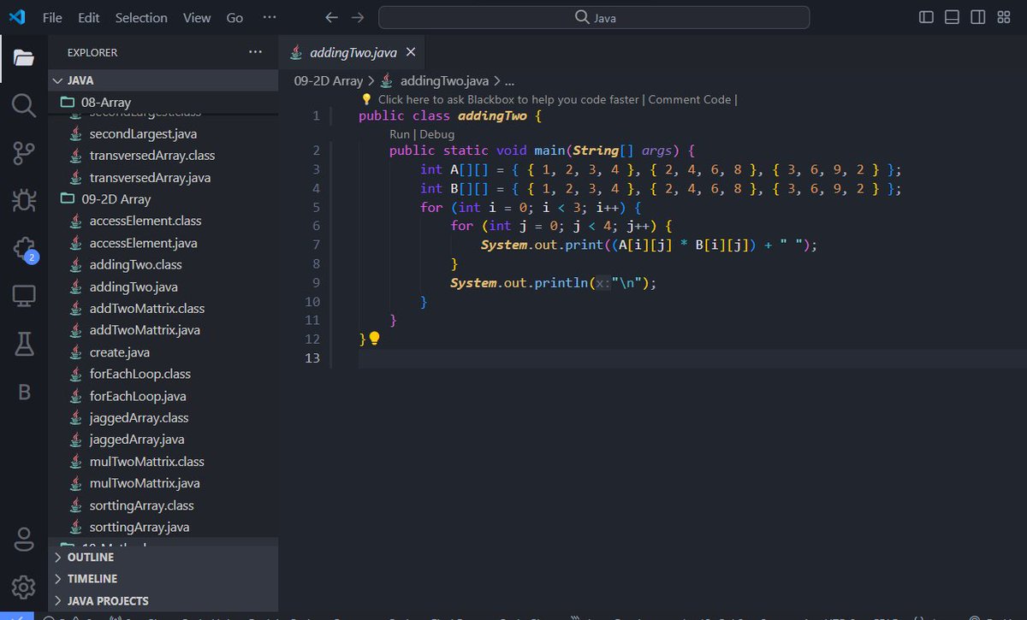
Task: Go back with the left arrow
Action: click(332, 17)
